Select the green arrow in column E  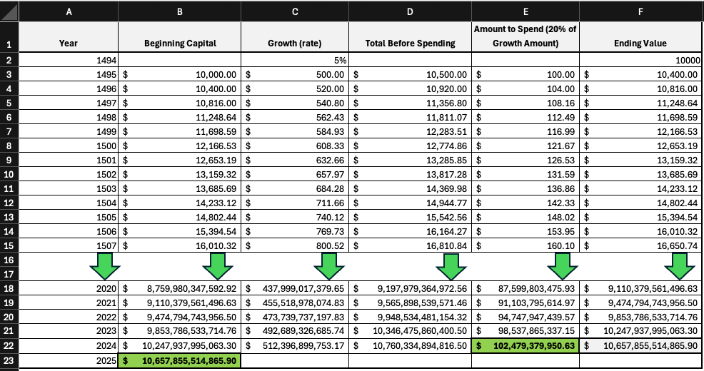[564, 267]
